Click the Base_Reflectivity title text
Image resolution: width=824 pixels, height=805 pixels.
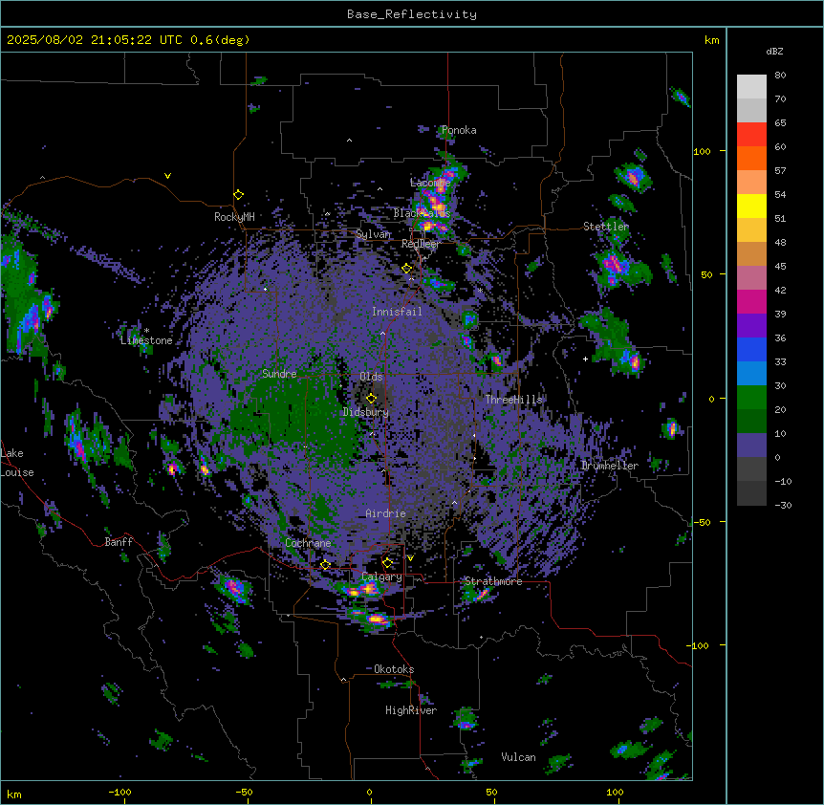(412, 14)
